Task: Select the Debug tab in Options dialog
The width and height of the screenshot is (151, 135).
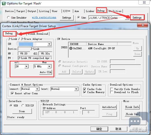Action: pyautogui.click(x=101, y=11)
